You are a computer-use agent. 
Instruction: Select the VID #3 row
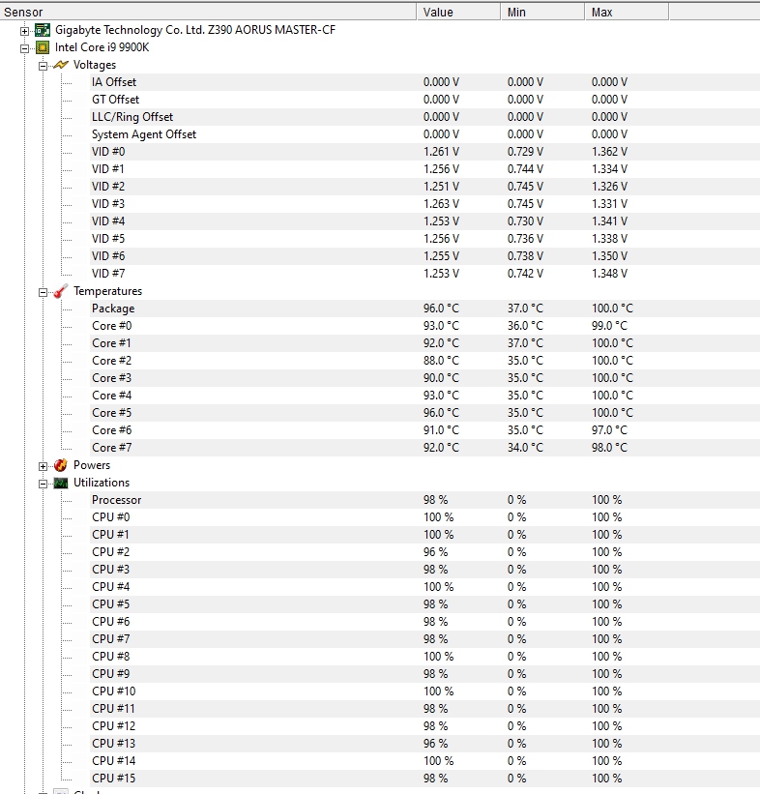[424, 203]
